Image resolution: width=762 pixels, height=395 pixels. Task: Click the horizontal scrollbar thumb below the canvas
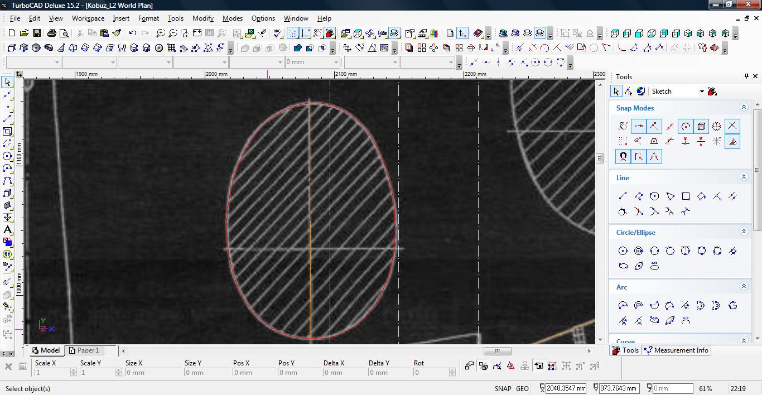coord(498,351)
